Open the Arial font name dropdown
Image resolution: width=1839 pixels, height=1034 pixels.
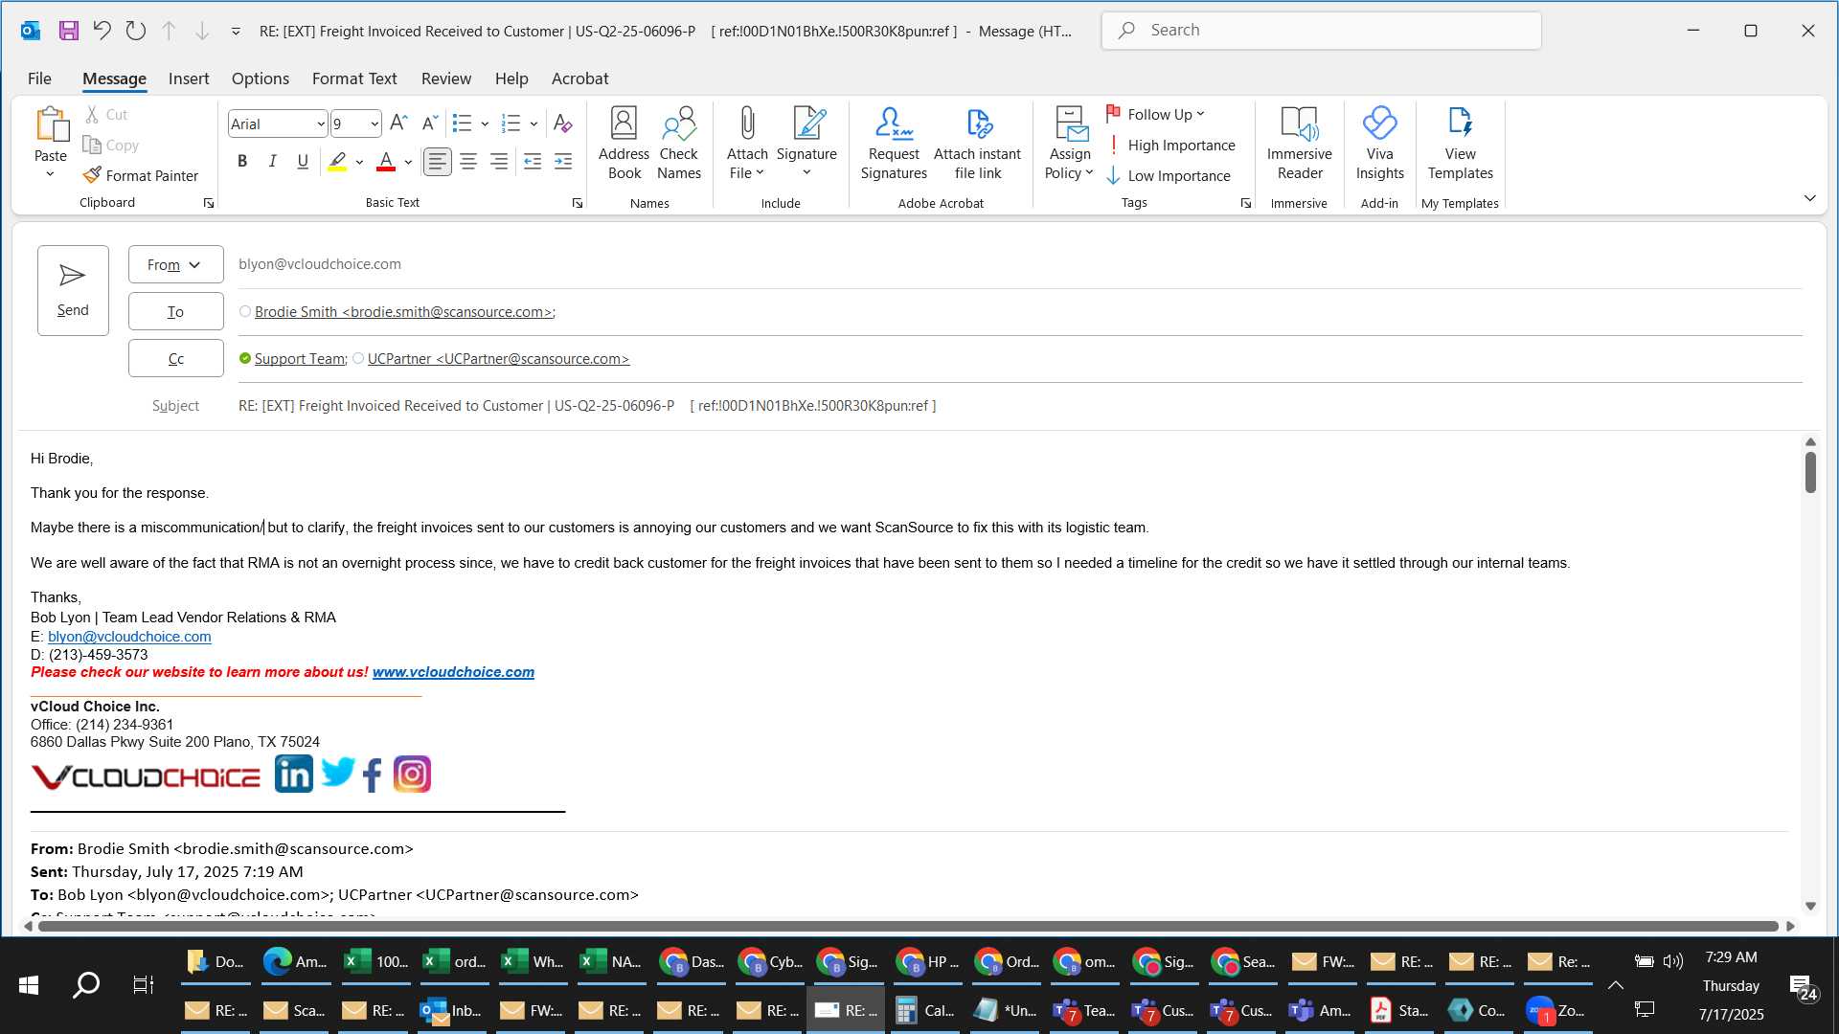coord(320,124)
